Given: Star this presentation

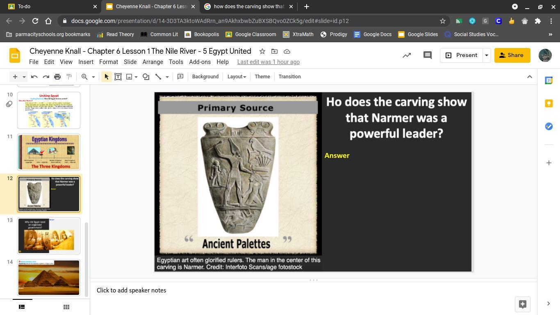Looking at the screenshot, I should click(x=262, y=51).
